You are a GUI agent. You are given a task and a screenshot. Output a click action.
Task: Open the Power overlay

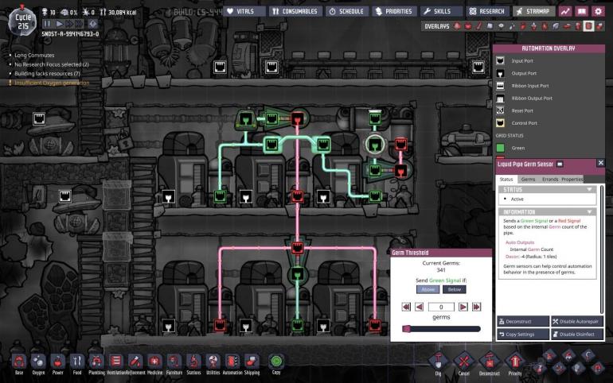[468, 26]
